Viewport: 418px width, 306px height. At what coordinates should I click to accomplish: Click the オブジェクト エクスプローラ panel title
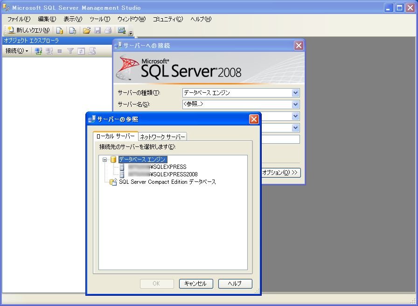click(31, 41)
